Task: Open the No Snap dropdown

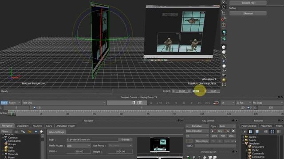Action: pos(268,103)
